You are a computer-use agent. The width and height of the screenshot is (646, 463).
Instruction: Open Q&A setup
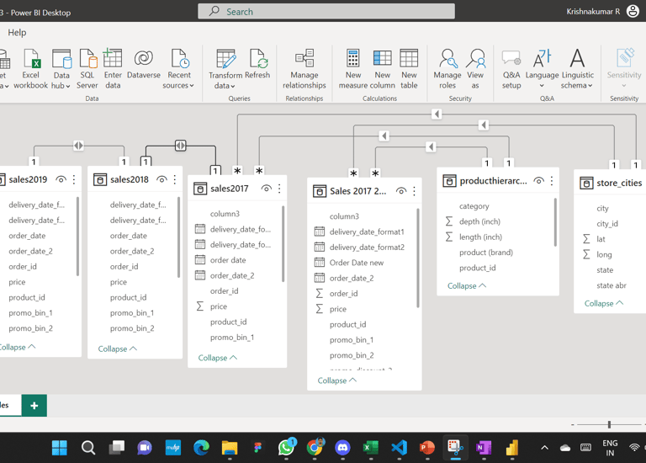[x=511, y=68]
